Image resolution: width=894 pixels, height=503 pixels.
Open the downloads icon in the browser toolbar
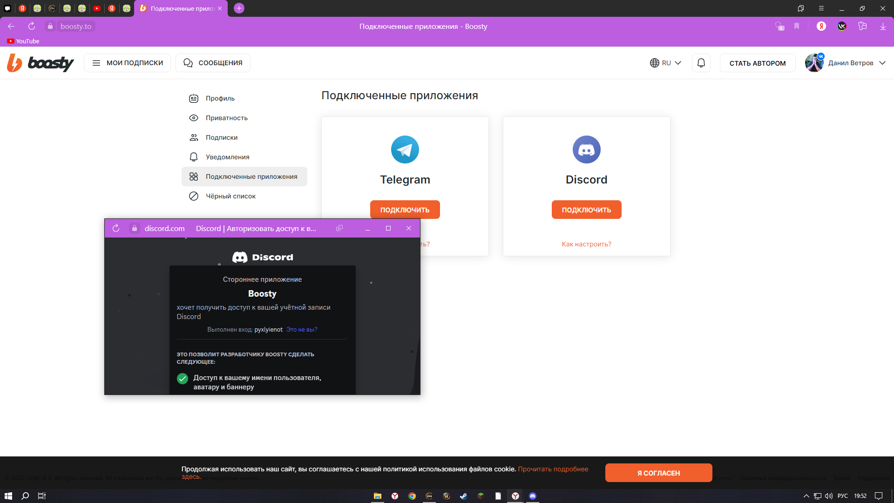tap(883, 26)
